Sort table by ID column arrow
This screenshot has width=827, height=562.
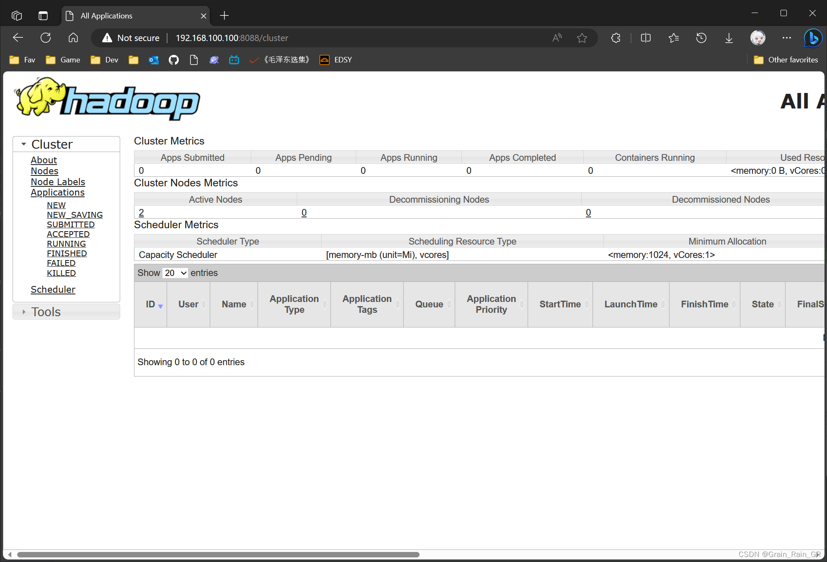point(160,306)
